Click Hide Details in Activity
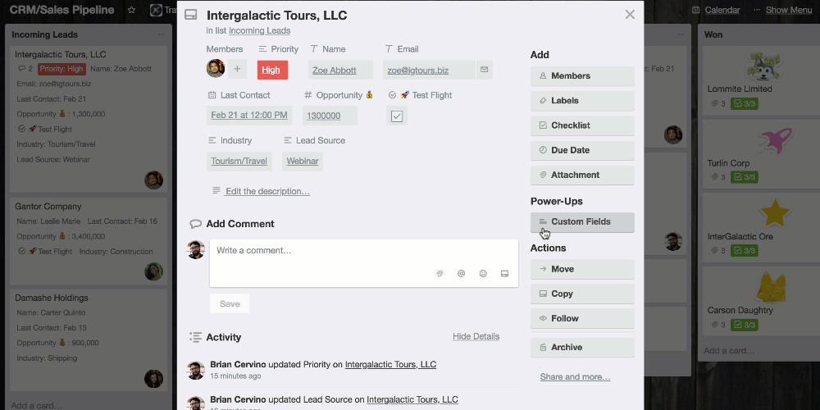 pyautogui.click(x=476, y=336)
